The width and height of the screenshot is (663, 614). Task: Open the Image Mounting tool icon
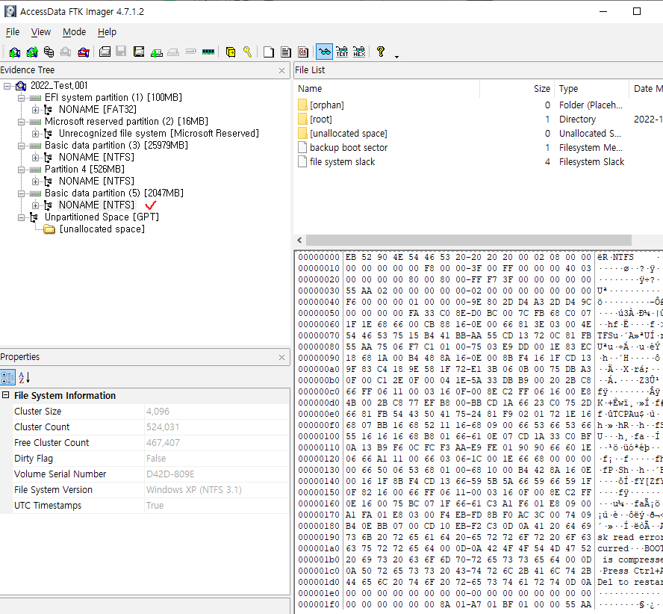pos(49,52)
